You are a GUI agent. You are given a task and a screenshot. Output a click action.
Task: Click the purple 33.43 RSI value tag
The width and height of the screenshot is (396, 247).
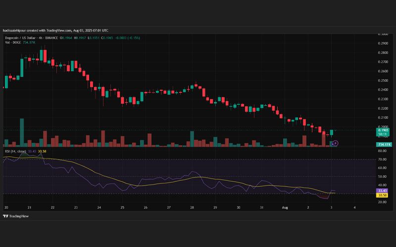pyautogui.click(x=382, y=191)
